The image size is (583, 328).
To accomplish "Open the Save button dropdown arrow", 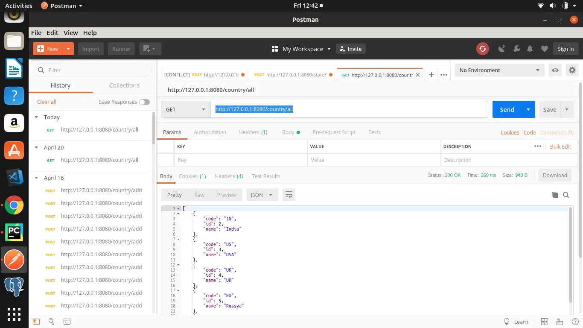I will point(567,109).
